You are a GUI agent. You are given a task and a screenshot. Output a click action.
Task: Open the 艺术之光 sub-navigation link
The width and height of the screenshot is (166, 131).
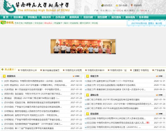19,23
